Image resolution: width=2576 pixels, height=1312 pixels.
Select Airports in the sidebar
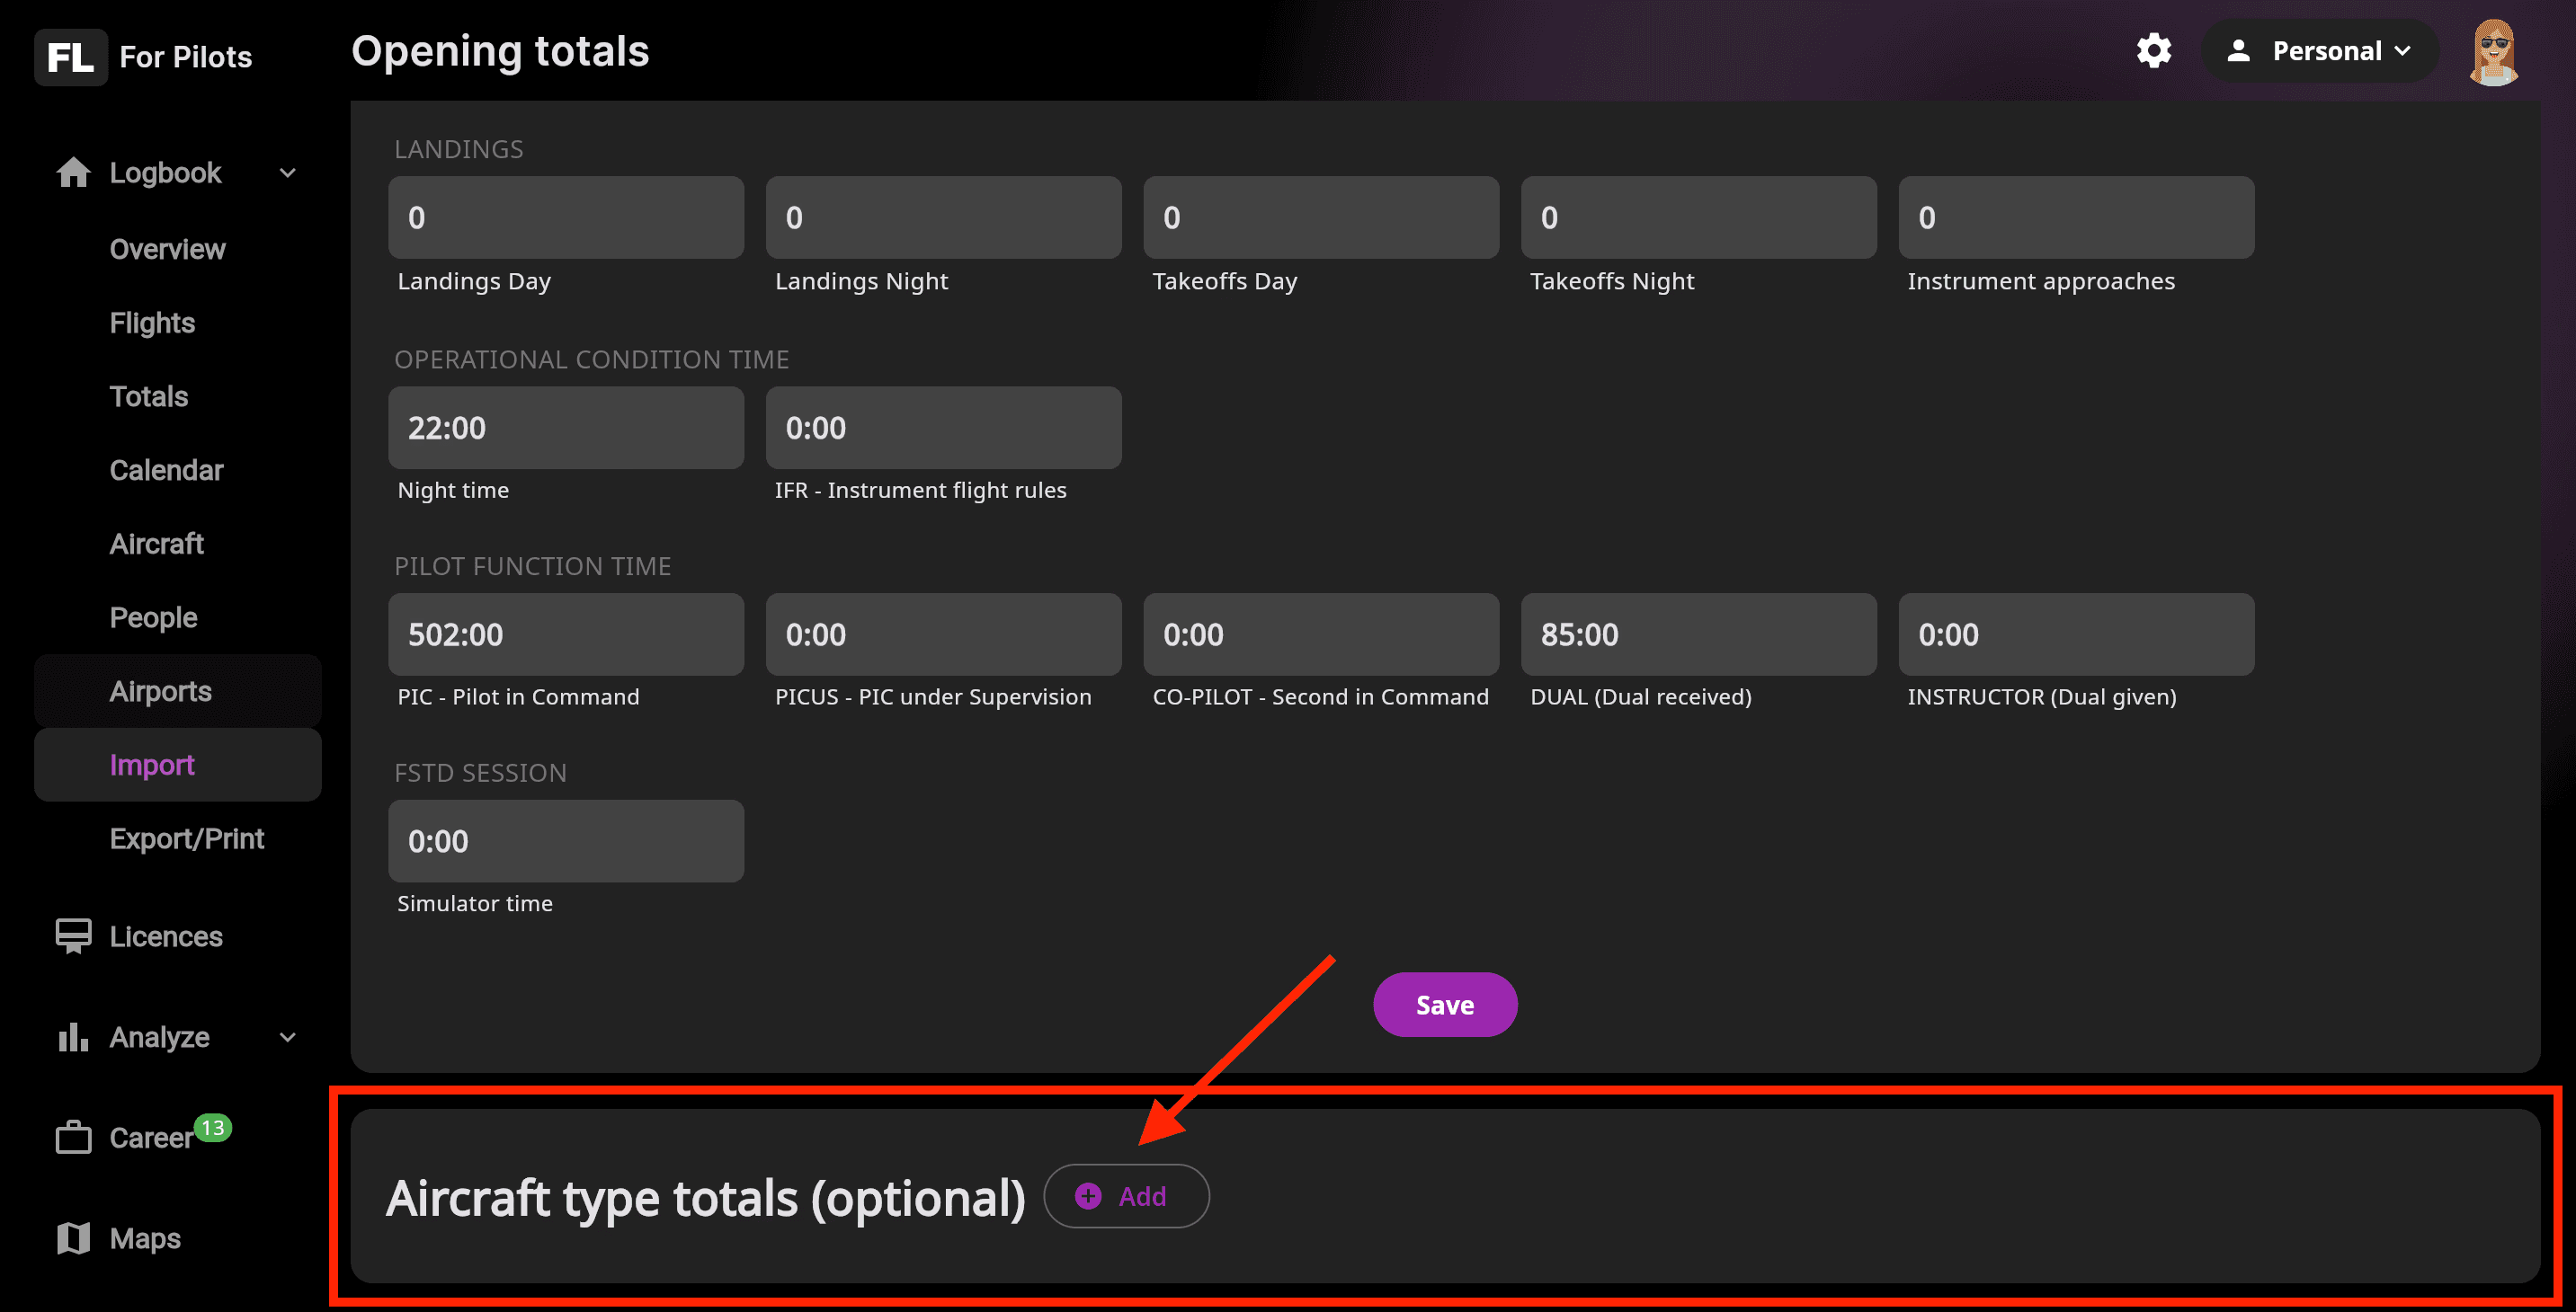(161, 691)
